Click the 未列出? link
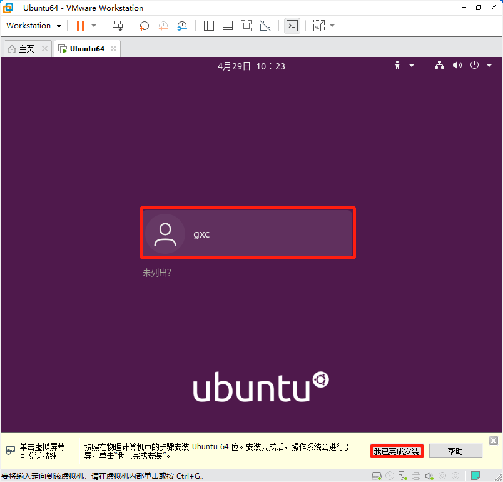The width and height of the screenshot is (503, 482). point(157,273)
